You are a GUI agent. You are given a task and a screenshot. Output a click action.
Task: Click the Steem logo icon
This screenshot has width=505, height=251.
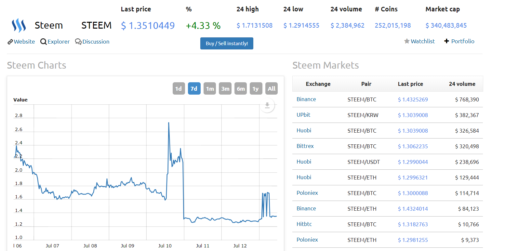(19, 25)
